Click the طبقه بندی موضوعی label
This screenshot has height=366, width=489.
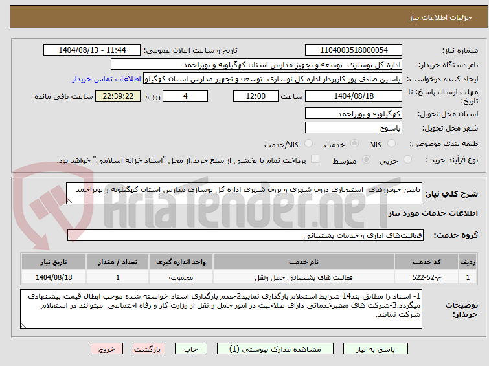click(x=444, y=144)
